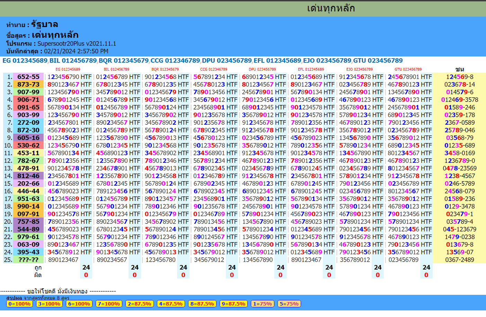Select the 0367-2489 value in ชน column
Screen dimensions: 486x317
pyautogui.click(x=460, y=260)
